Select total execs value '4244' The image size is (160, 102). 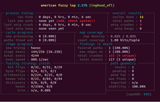(x=35, y=56)
